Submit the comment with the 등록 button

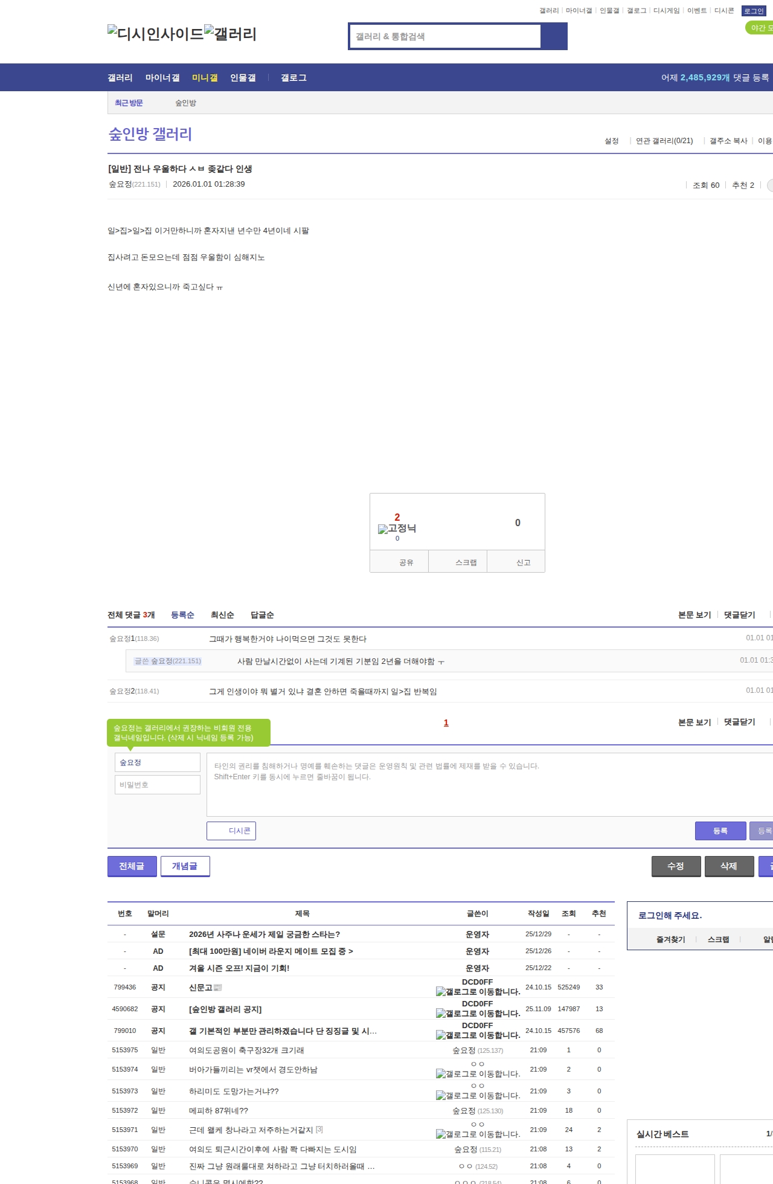[720, 831]
